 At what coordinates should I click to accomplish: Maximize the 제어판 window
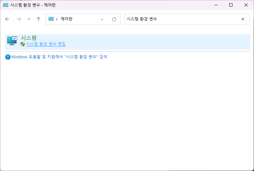point(231,5)
